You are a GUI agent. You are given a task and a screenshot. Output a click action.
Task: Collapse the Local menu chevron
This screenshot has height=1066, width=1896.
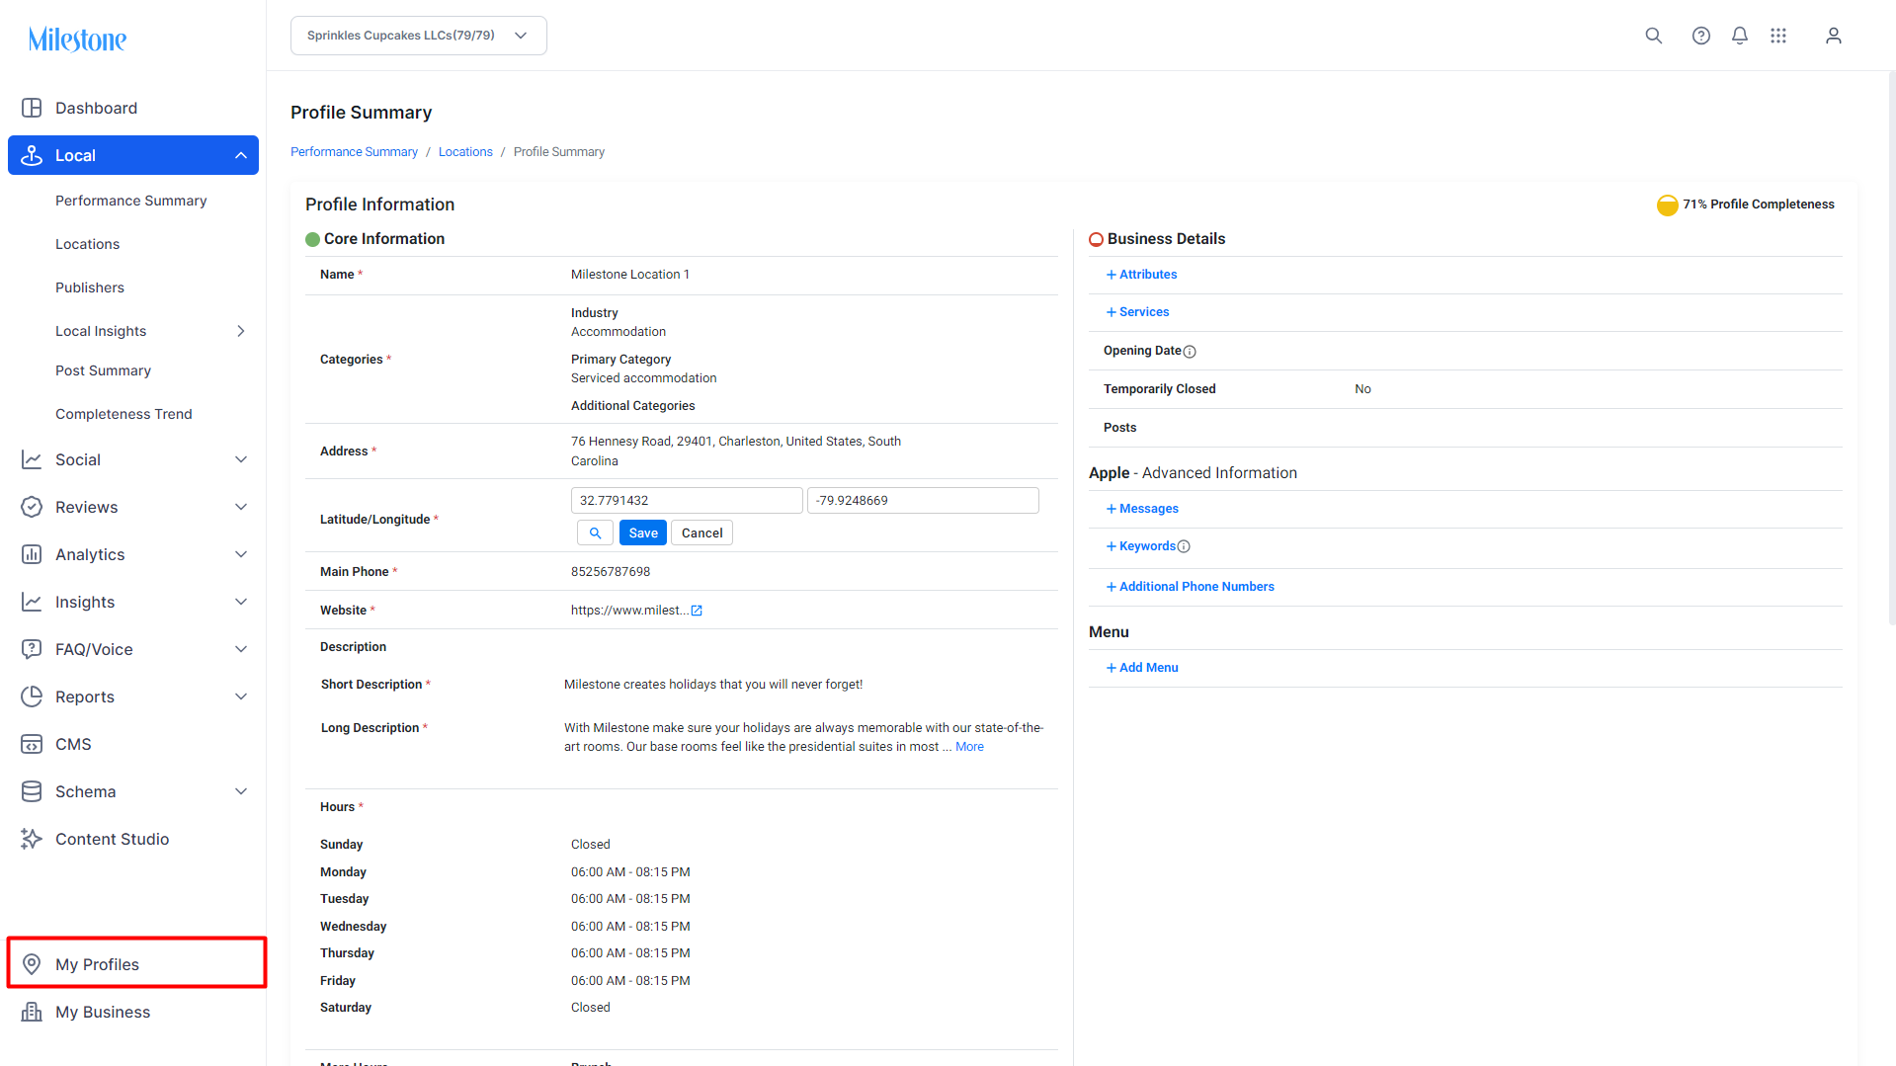tap(240, 155)
